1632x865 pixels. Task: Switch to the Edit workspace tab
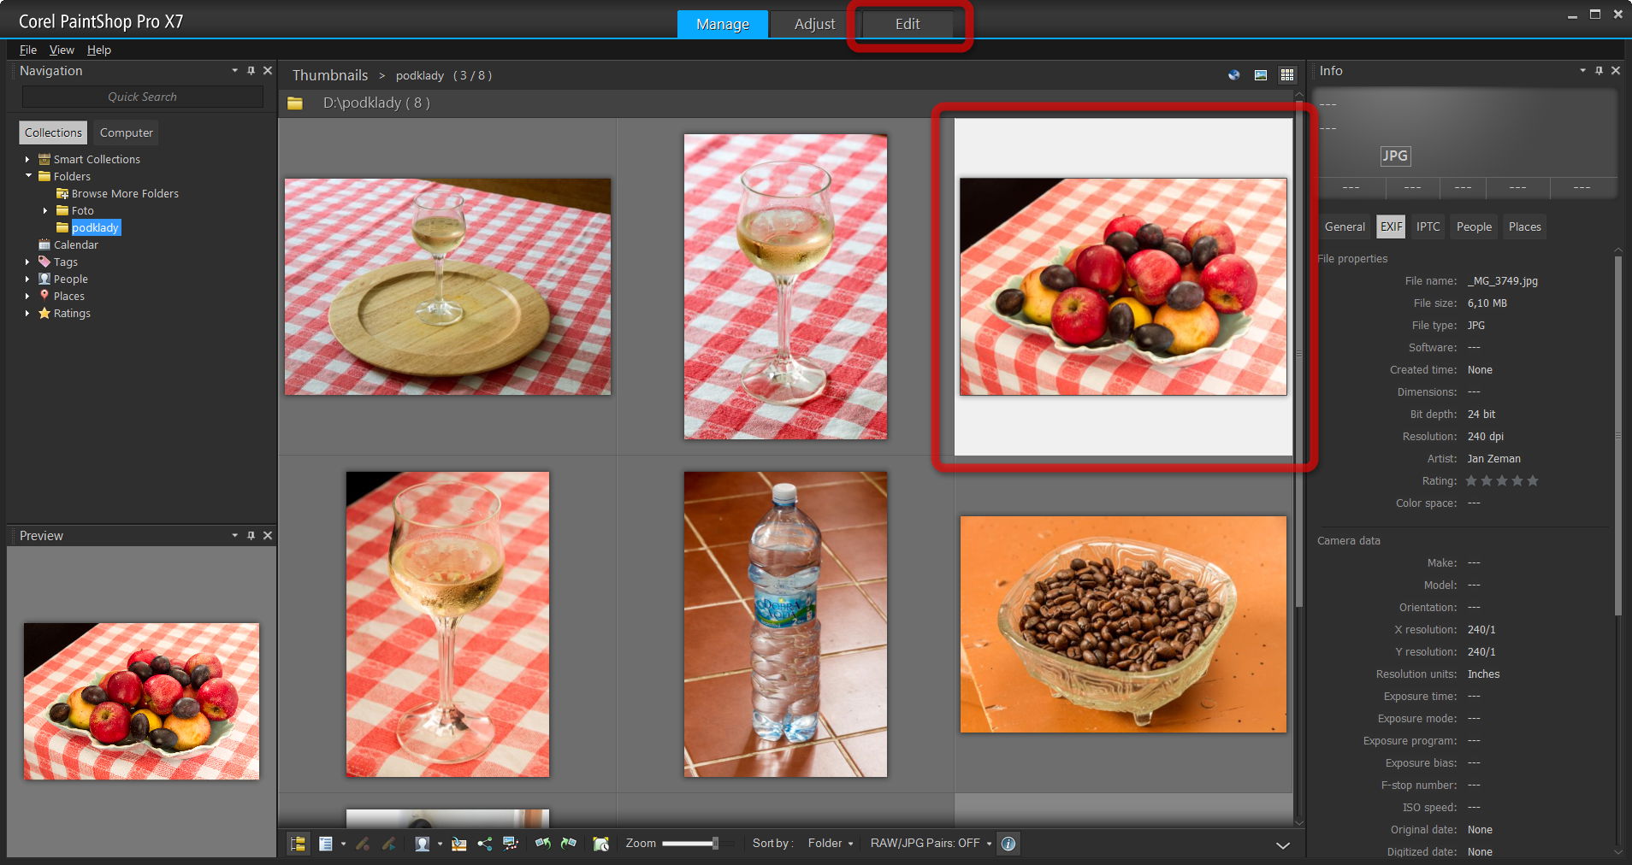click(x=907, y=24)
